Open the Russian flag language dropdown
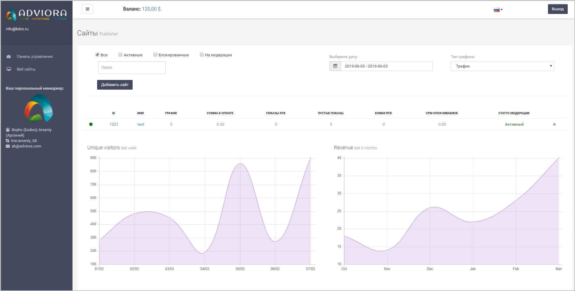575x291 pixels. [x=498, y=10]
